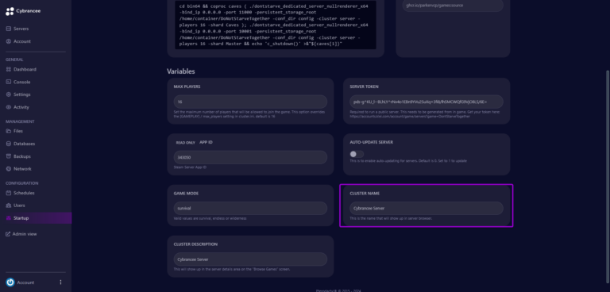The image size is (610, 292).
Task: Click the startup command code block
Action: tap(276, 25)
